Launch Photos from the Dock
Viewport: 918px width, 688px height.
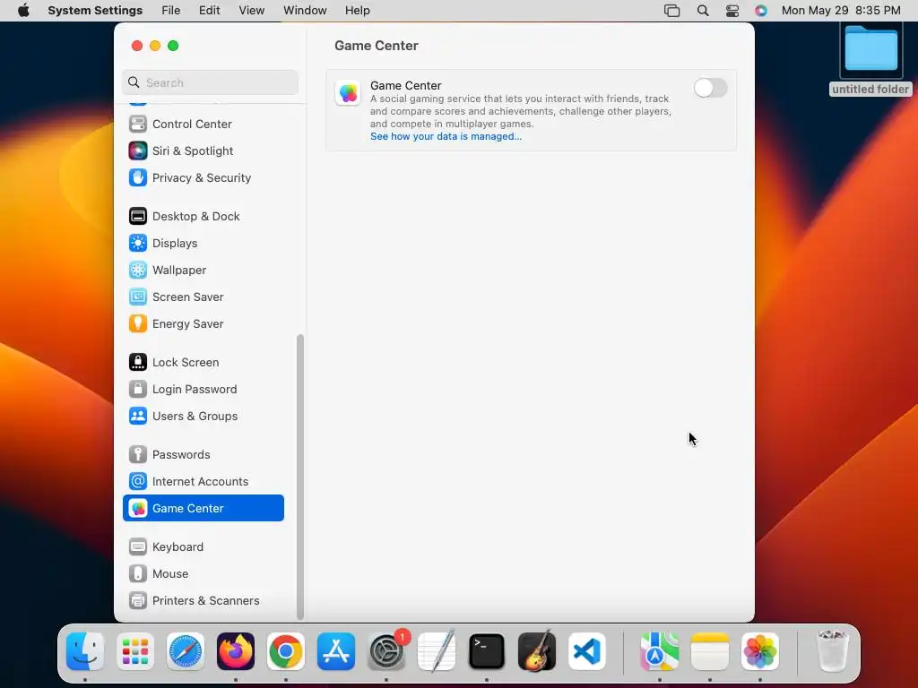click(x=760, y=651)
